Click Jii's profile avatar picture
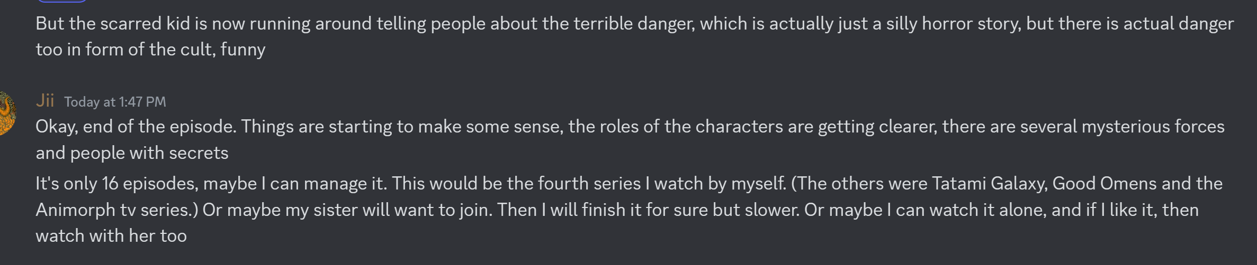Viewport: 1257px width, 265px height. (x=6, y=113)
